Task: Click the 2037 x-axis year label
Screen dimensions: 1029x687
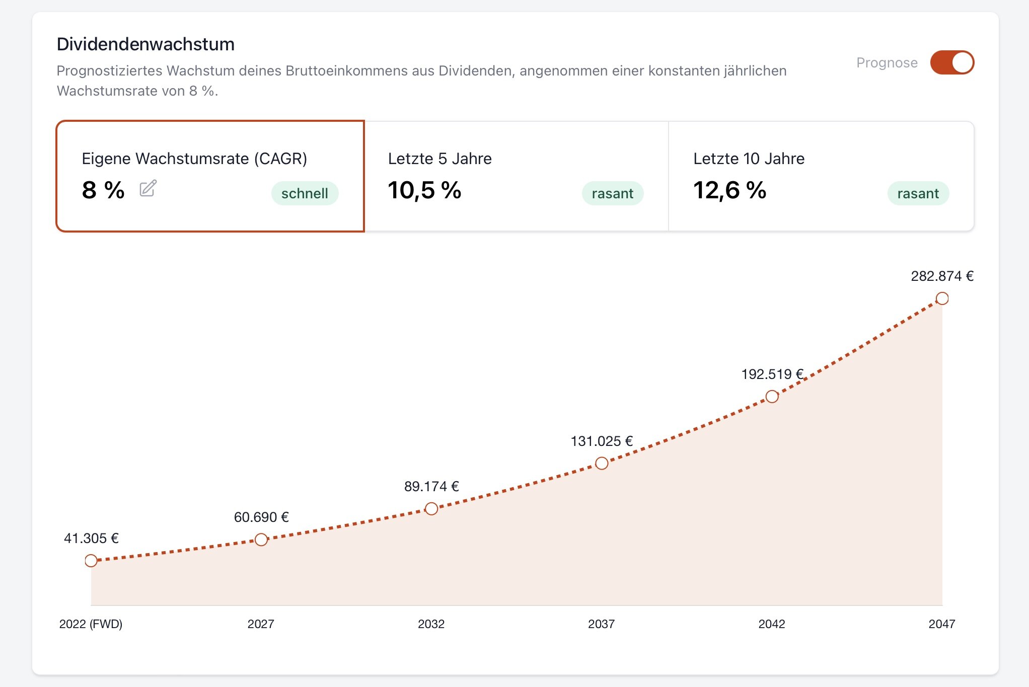Action: tap(601, 624)
